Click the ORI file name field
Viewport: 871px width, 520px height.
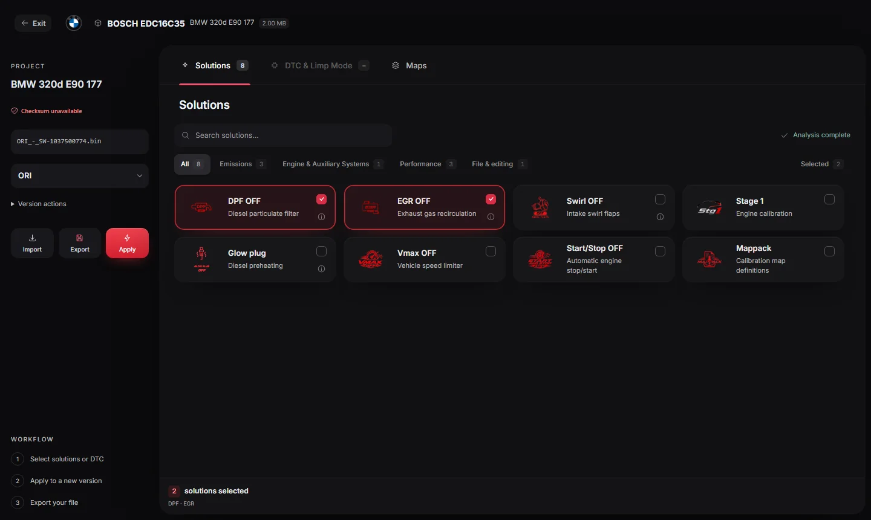[80, 141]
